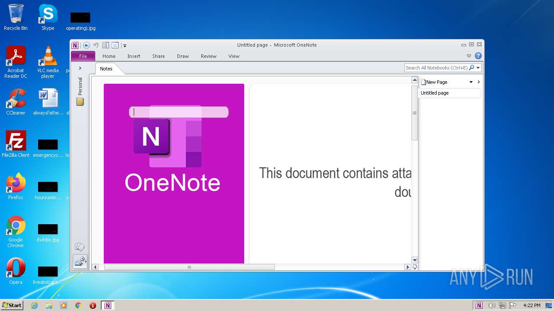Select the Untitled page entry

[450, 93]
